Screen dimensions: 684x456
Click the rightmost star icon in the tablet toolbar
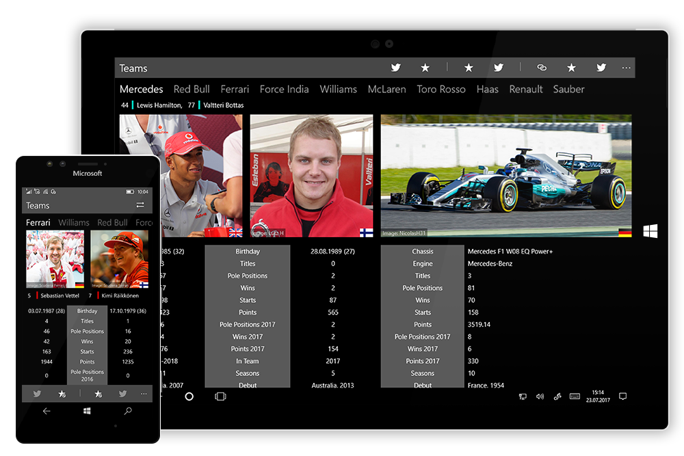coord(571,68)
